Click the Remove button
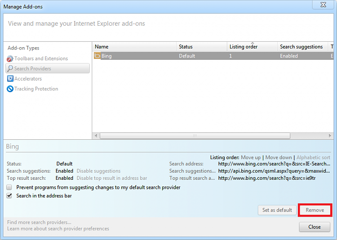337x240 pixels. [x=315, y=210]
